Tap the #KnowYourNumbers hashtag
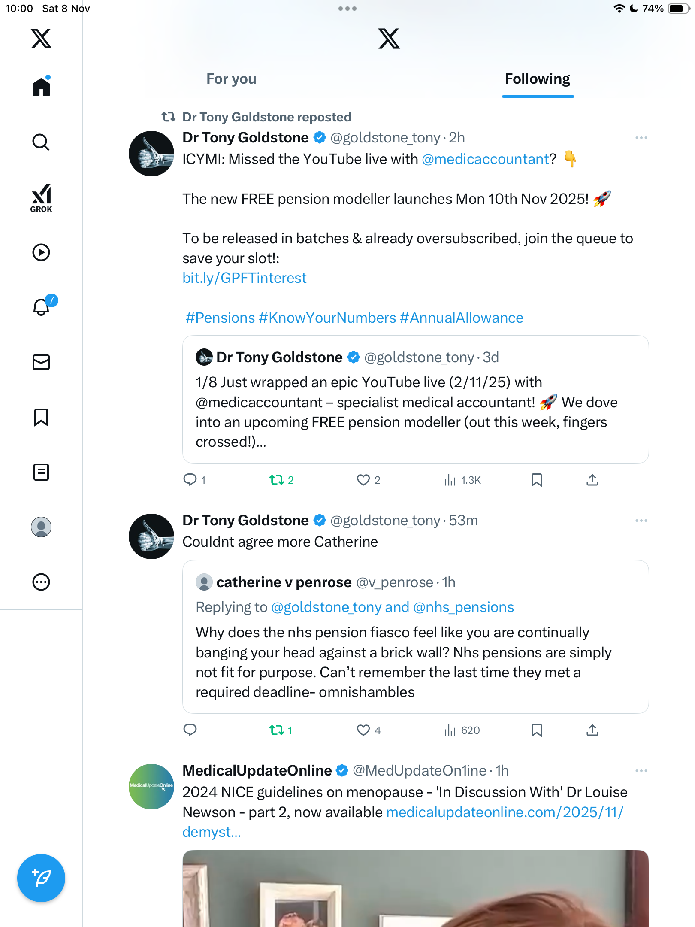The width and height of the screenshot is (695, 927). pos(327,318)
